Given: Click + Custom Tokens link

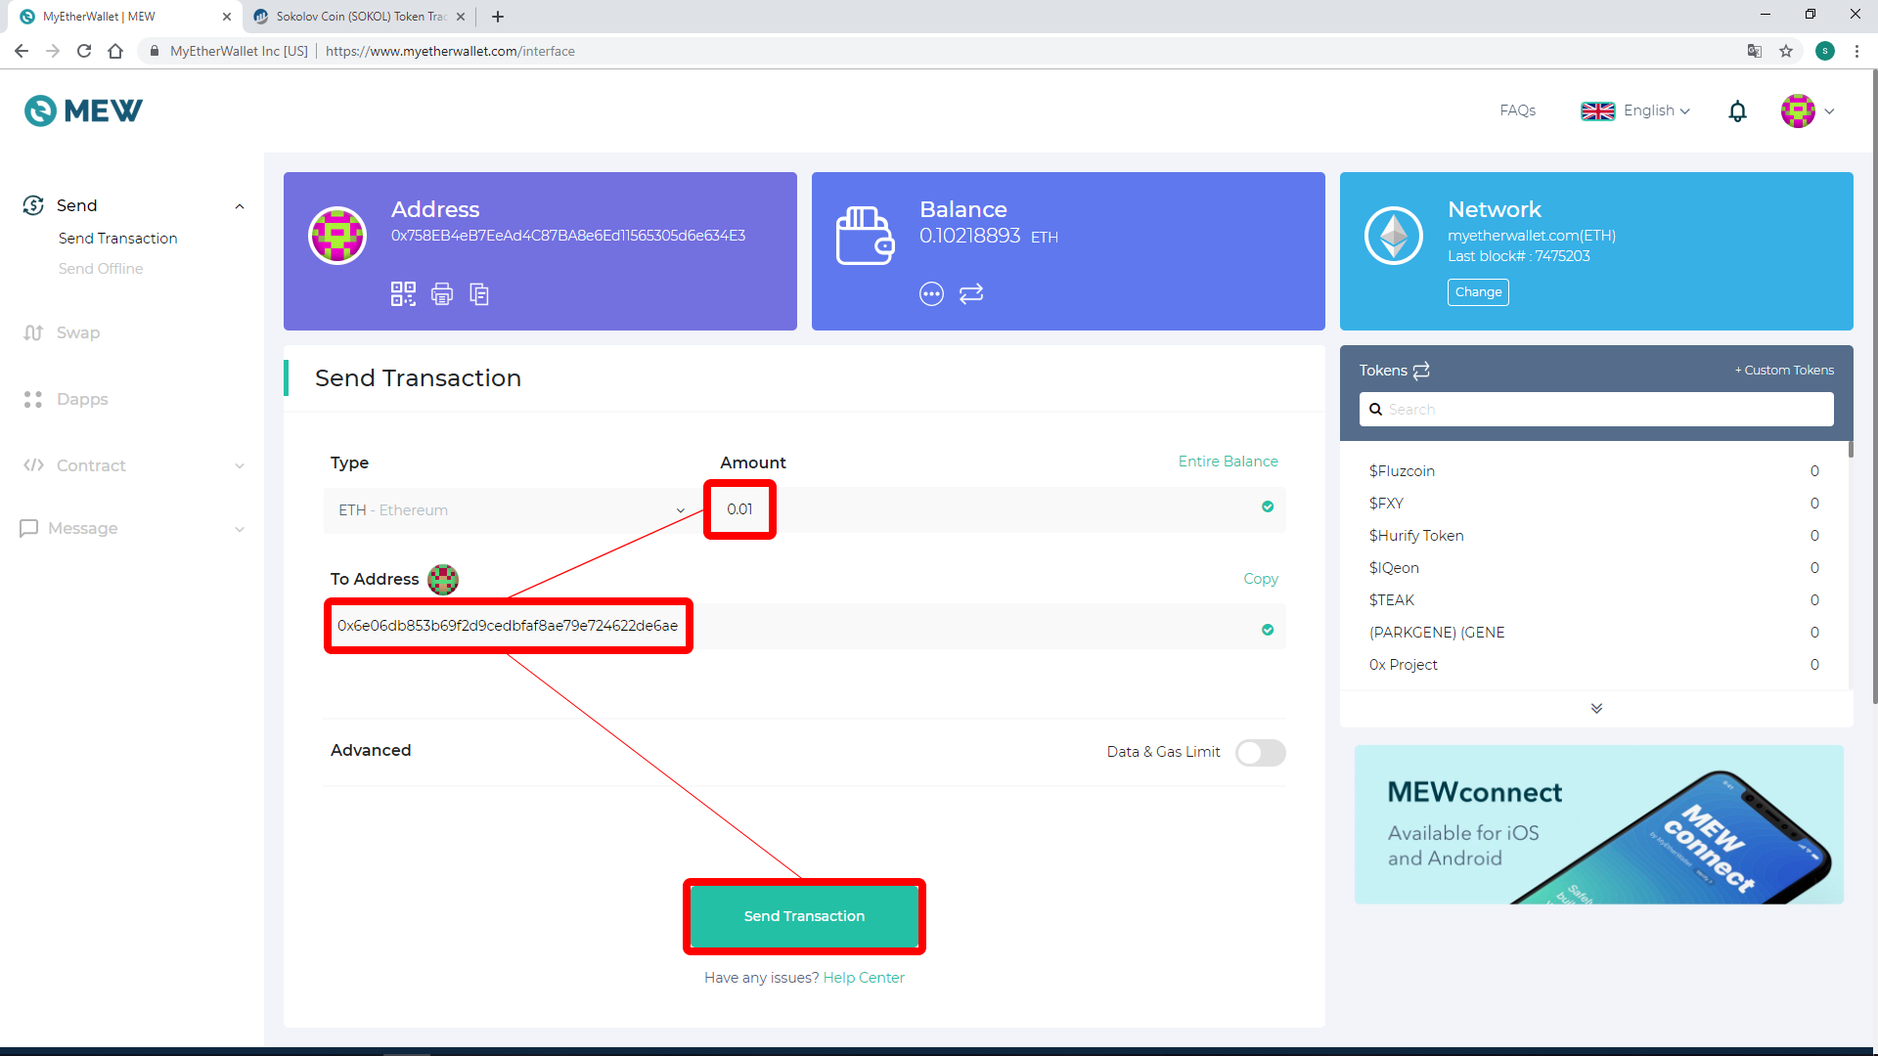Looking at the screenshot, I should 1784,371.
